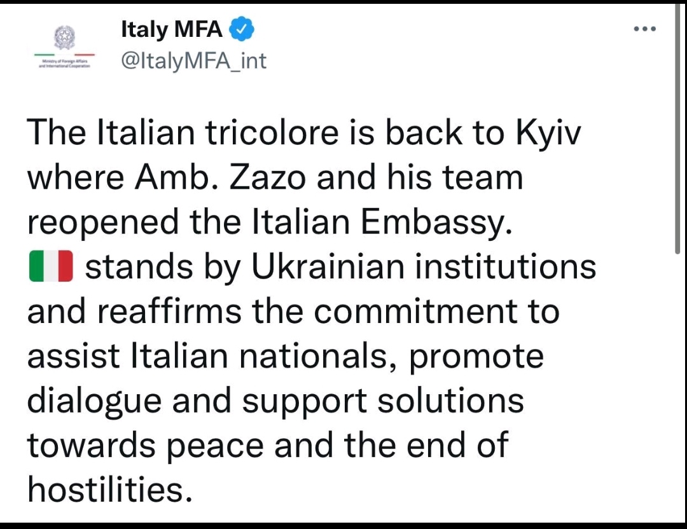Click the word commitment in the tweet
This screenshot has height=529, width=687.
[415, 311]
